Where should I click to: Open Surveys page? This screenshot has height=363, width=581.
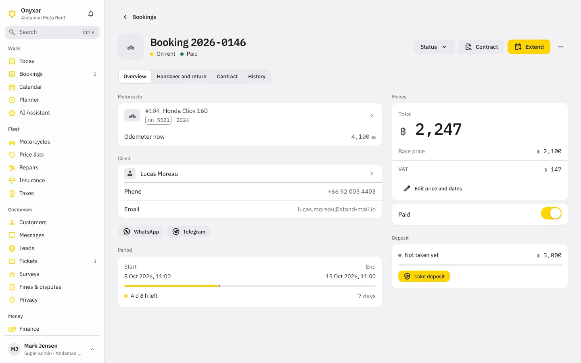52,274
